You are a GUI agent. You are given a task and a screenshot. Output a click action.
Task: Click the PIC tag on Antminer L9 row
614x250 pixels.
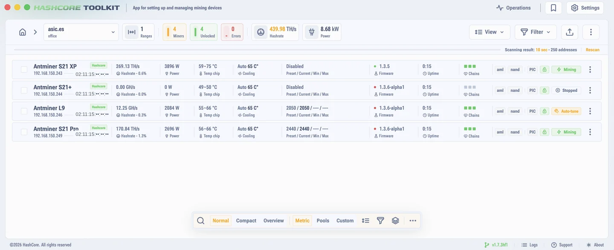[x=532, y=111]
